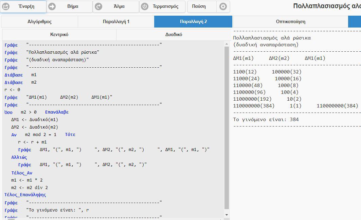361x220 pixels.
Task: Click the page title 'Πολλαπλασιασμός αλά'
Action: point(327,6)
